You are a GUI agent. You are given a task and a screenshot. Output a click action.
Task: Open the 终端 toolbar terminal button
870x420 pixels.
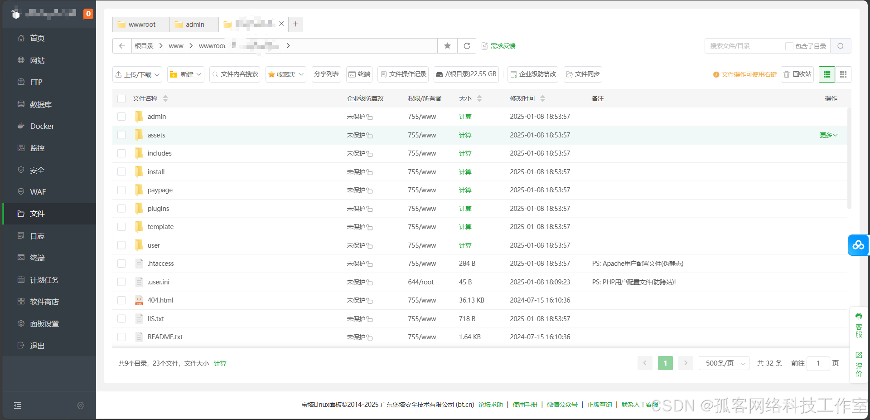click(x=359, y=74)
